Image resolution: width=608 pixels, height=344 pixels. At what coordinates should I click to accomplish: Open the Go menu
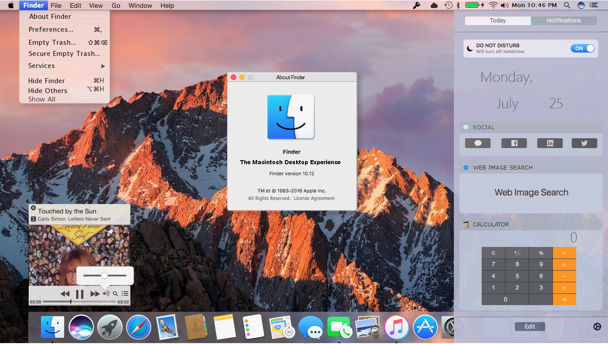(x=116, y=5)
